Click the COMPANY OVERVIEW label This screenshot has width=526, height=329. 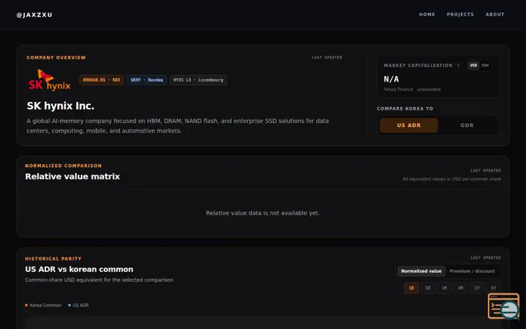coord(56,58)
